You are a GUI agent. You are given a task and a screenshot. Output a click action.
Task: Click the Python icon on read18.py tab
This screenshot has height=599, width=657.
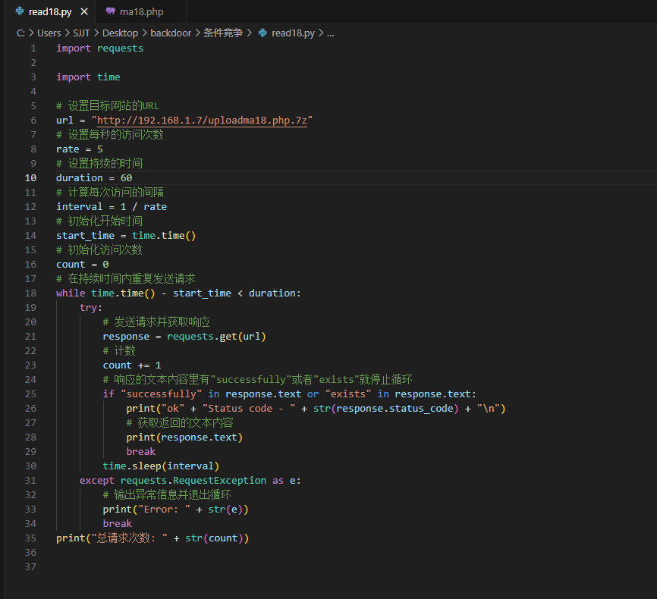pyautogui.click(x=19, y=11)
